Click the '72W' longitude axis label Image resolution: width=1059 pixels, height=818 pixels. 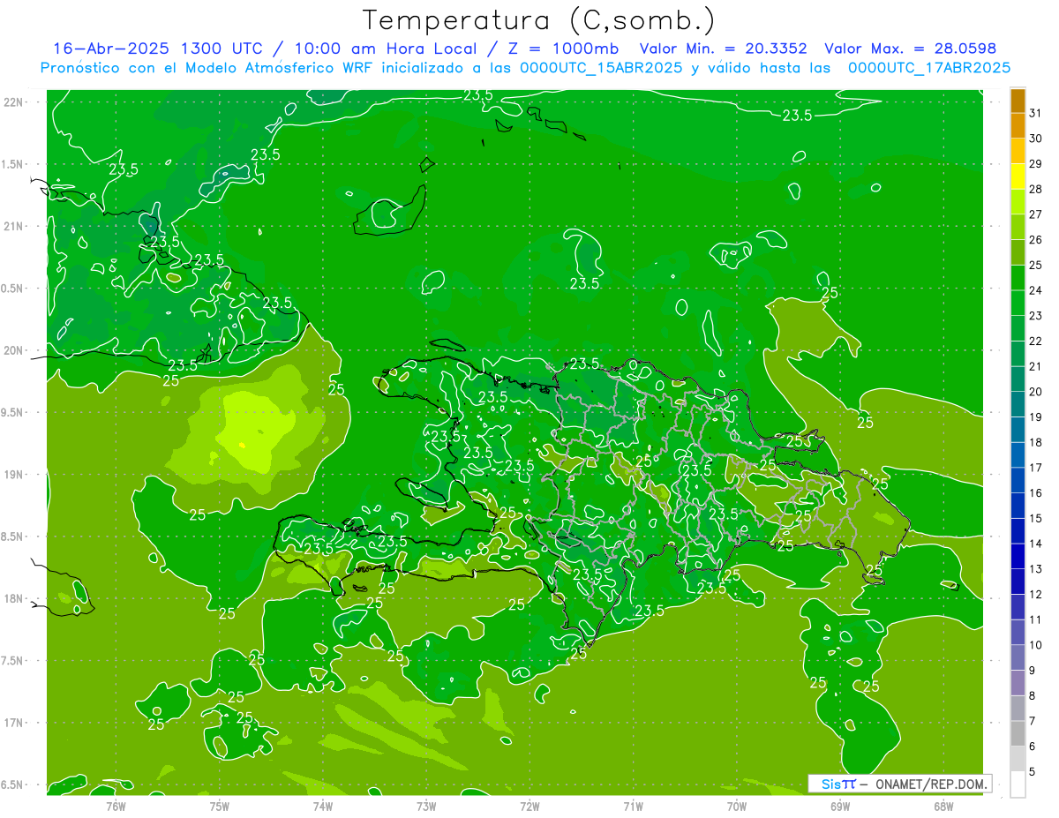tap(530, 806)
